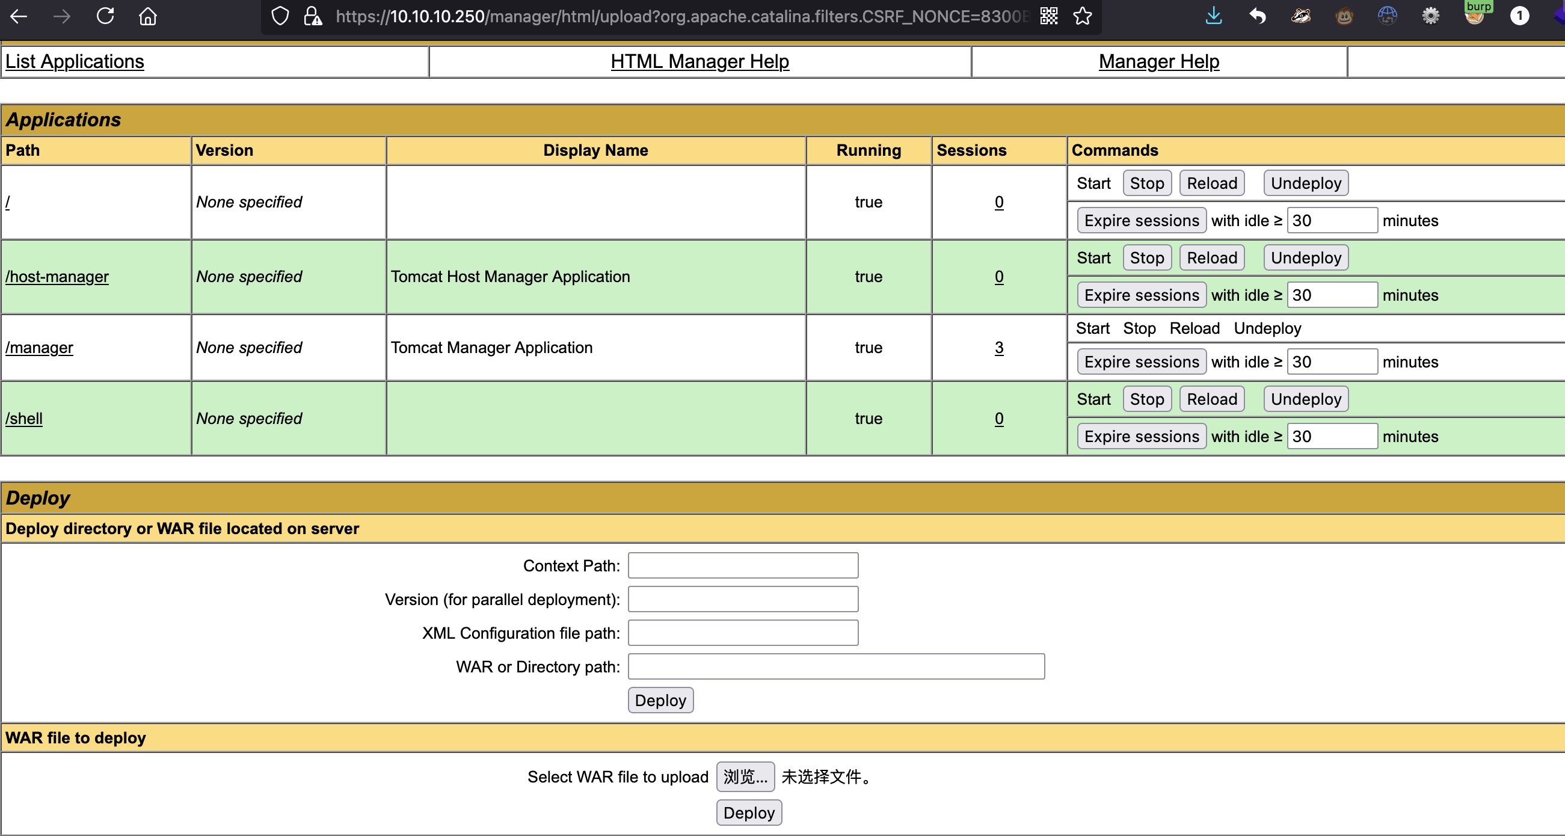
Task: Open the QR code generator icon
Action: pos(1048,16)
